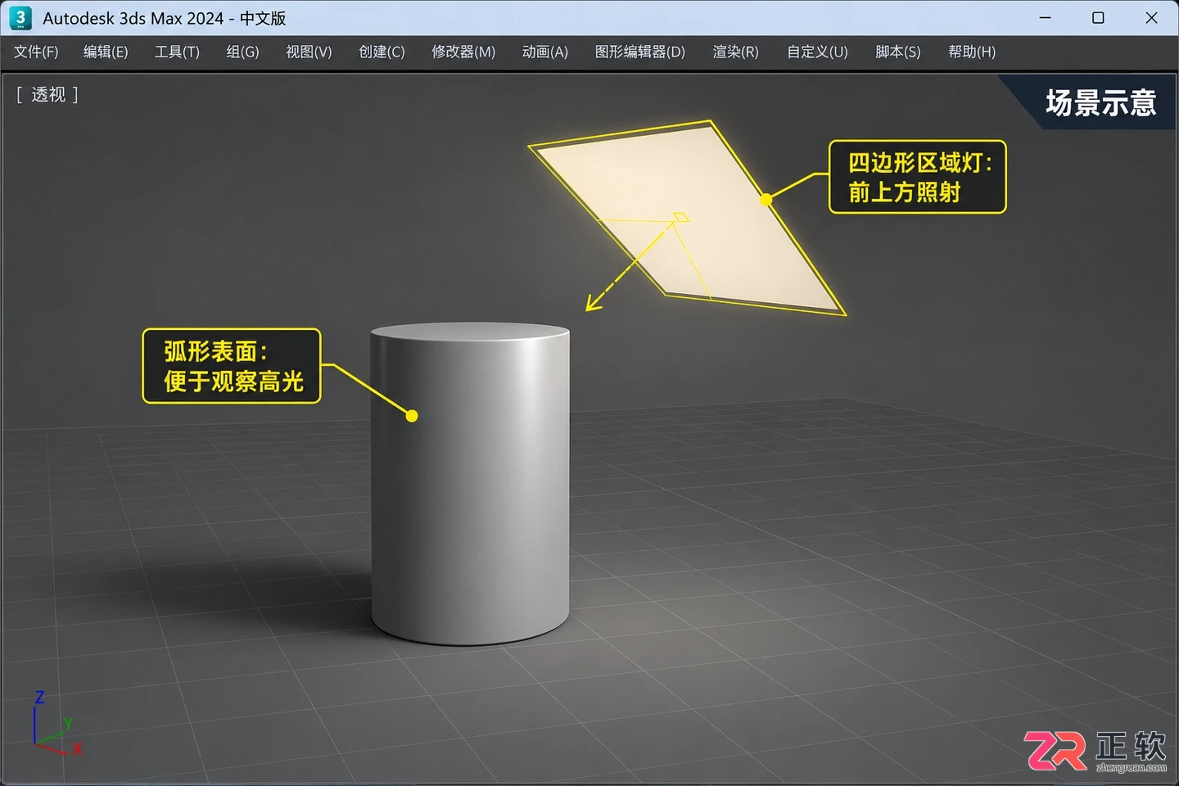1179x786 pixels.
Task: Open the 帮助(H) menu
Action: click(x=972, y=52)
